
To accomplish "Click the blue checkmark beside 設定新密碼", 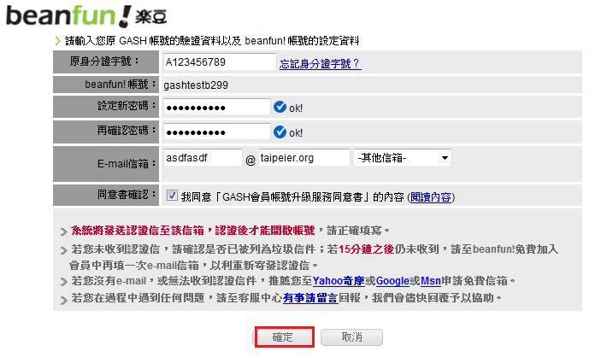I will (280, 108).
